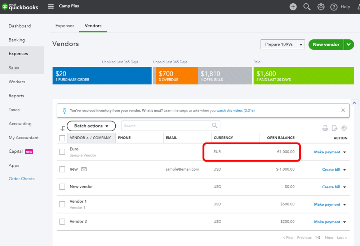Export vendor list with the export icon

point(334,128)
